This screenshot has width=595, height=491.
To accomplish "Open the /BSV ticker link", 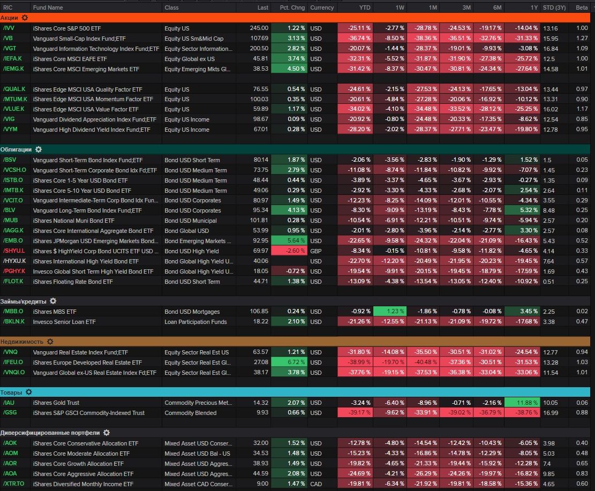I will 10,160.
